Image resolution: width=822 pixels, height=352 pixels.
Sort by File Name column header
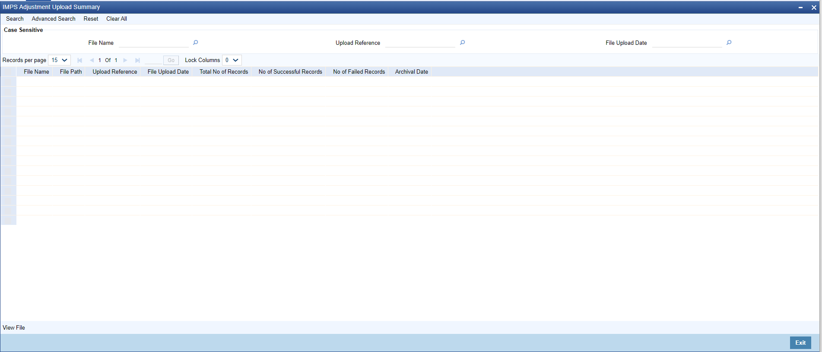pos(36,72)
